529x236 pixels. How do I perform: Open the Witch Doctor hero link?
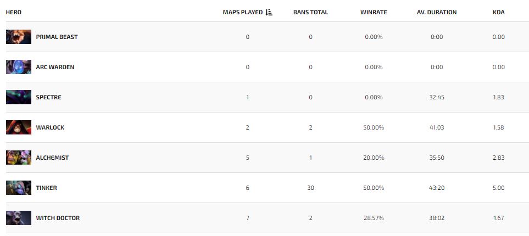point(58,218)
